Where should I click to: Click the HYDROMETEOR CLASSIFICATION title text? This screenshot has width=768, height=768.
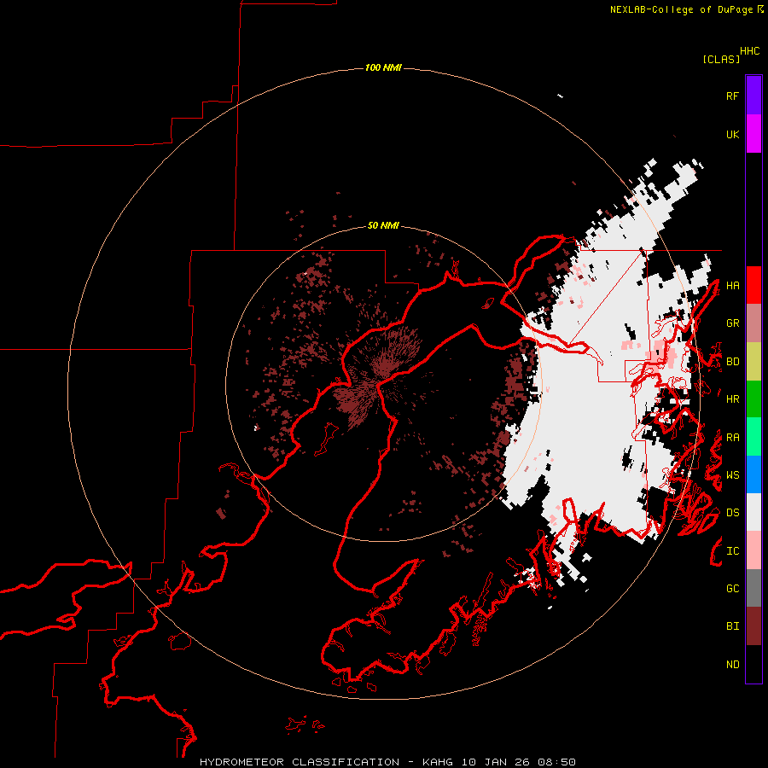pyautogui.click(x=300, y=762)
